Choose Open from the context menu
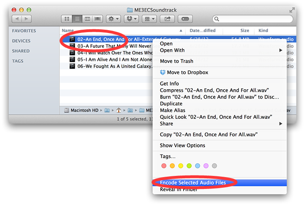 click(x=220, y=44)
